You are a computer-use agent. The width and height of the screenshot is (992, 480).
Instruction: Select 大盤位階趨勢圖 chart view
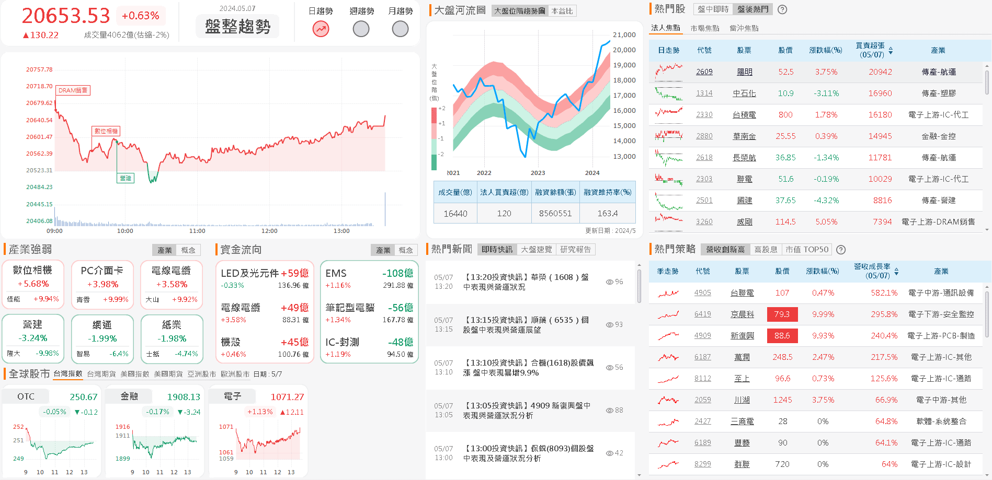tap(520, 11)
